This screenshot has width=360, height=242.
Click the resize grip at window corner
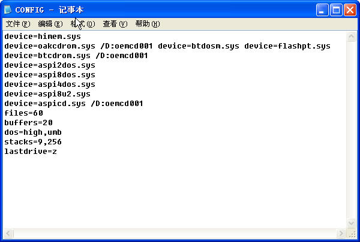click(x=352, y=234)
